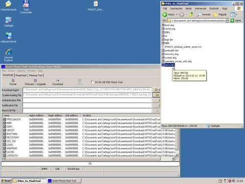Select the Hálózati helyek desktop icon

click(x=8, y=37)
